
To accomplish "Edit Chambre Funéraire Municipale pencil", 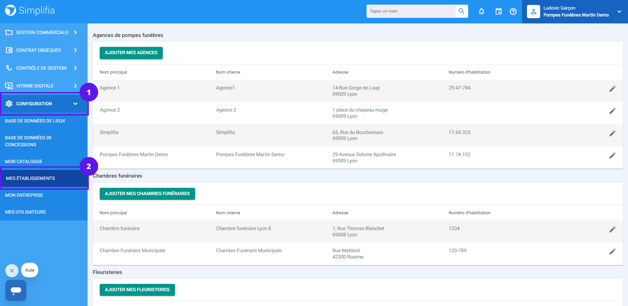I will point(612,252).
